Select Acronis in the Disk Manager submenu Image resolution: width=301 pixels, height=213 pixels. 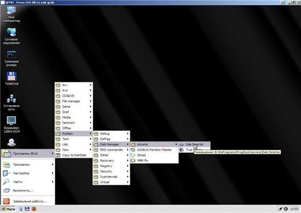(x=154, y=144)
